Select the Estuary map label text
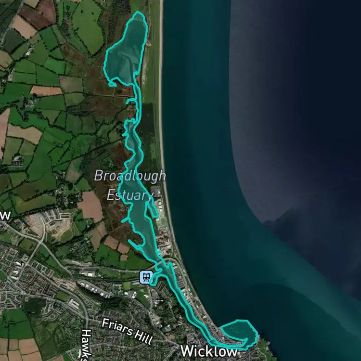The width and height of the screenshot is (361, 361). tap(130, 195)
